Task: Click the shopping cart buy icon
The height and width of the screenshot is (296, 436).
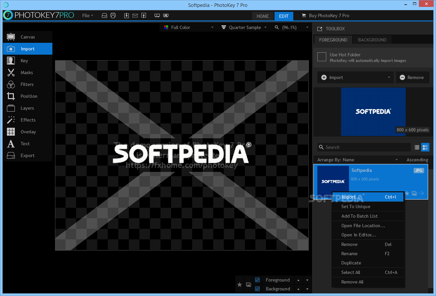Action: (304, 15)
